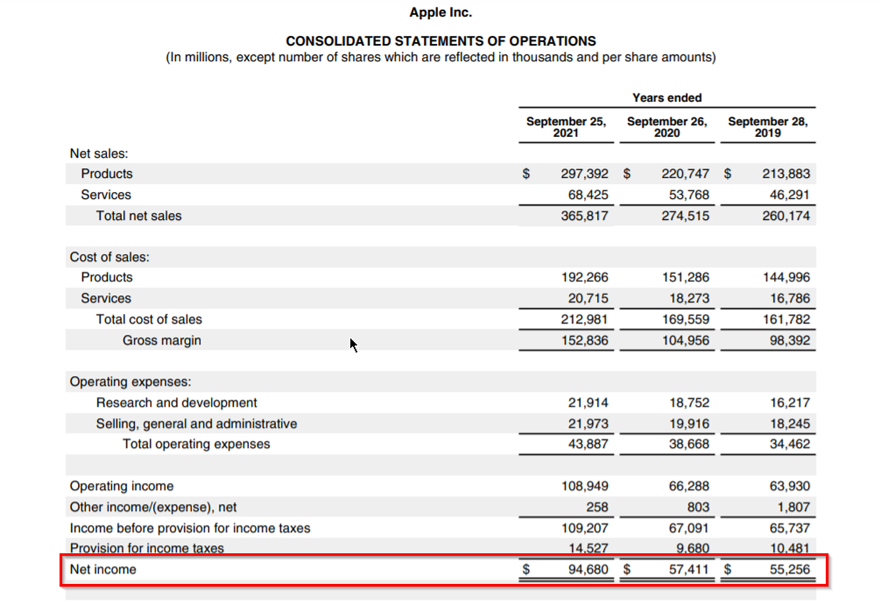Click the 21,914 research and development value
The width and height of the screenshot is (881, 605).
point(588,403)
